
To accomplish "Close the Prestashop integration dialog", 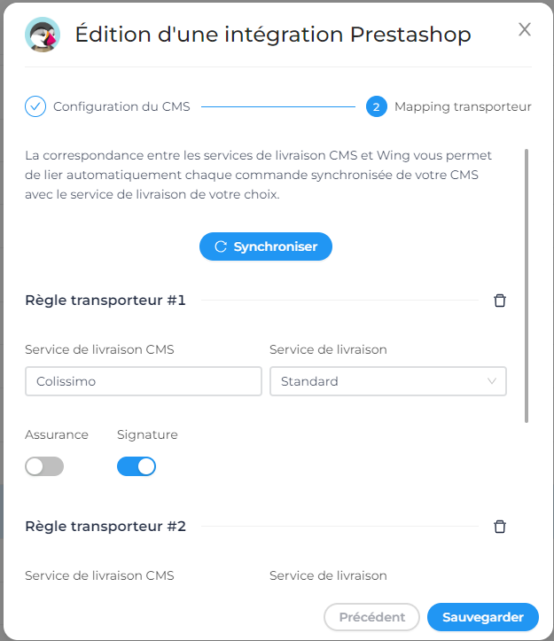I will coord(525,29).
